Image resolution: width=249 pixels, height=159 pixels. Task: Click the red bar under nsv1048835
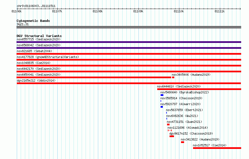tap(129, 66)
